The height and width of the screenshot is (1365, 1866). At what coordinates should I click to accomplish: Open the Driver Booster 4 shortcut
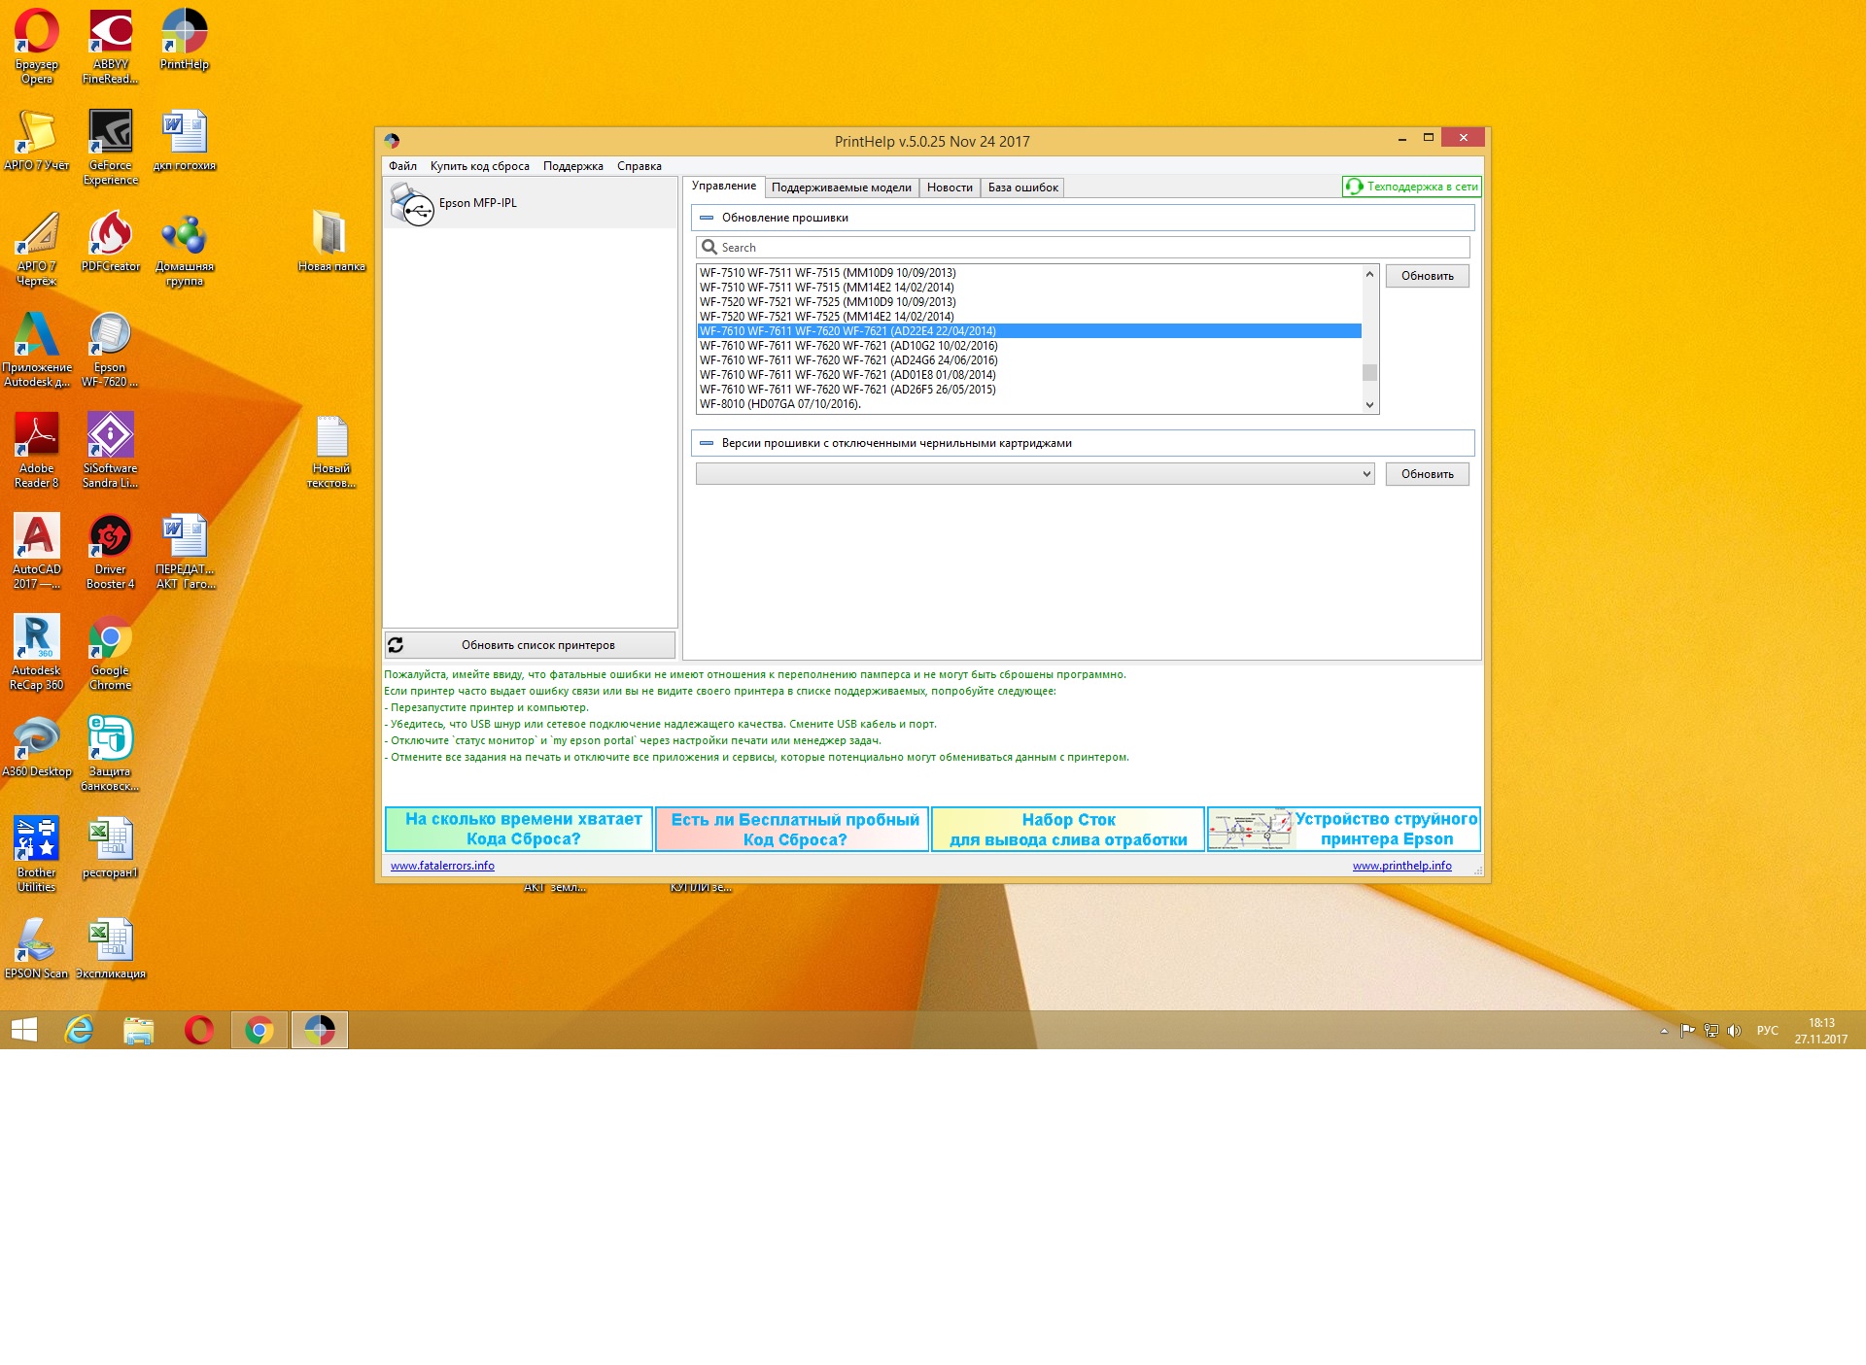coord(111,552)
